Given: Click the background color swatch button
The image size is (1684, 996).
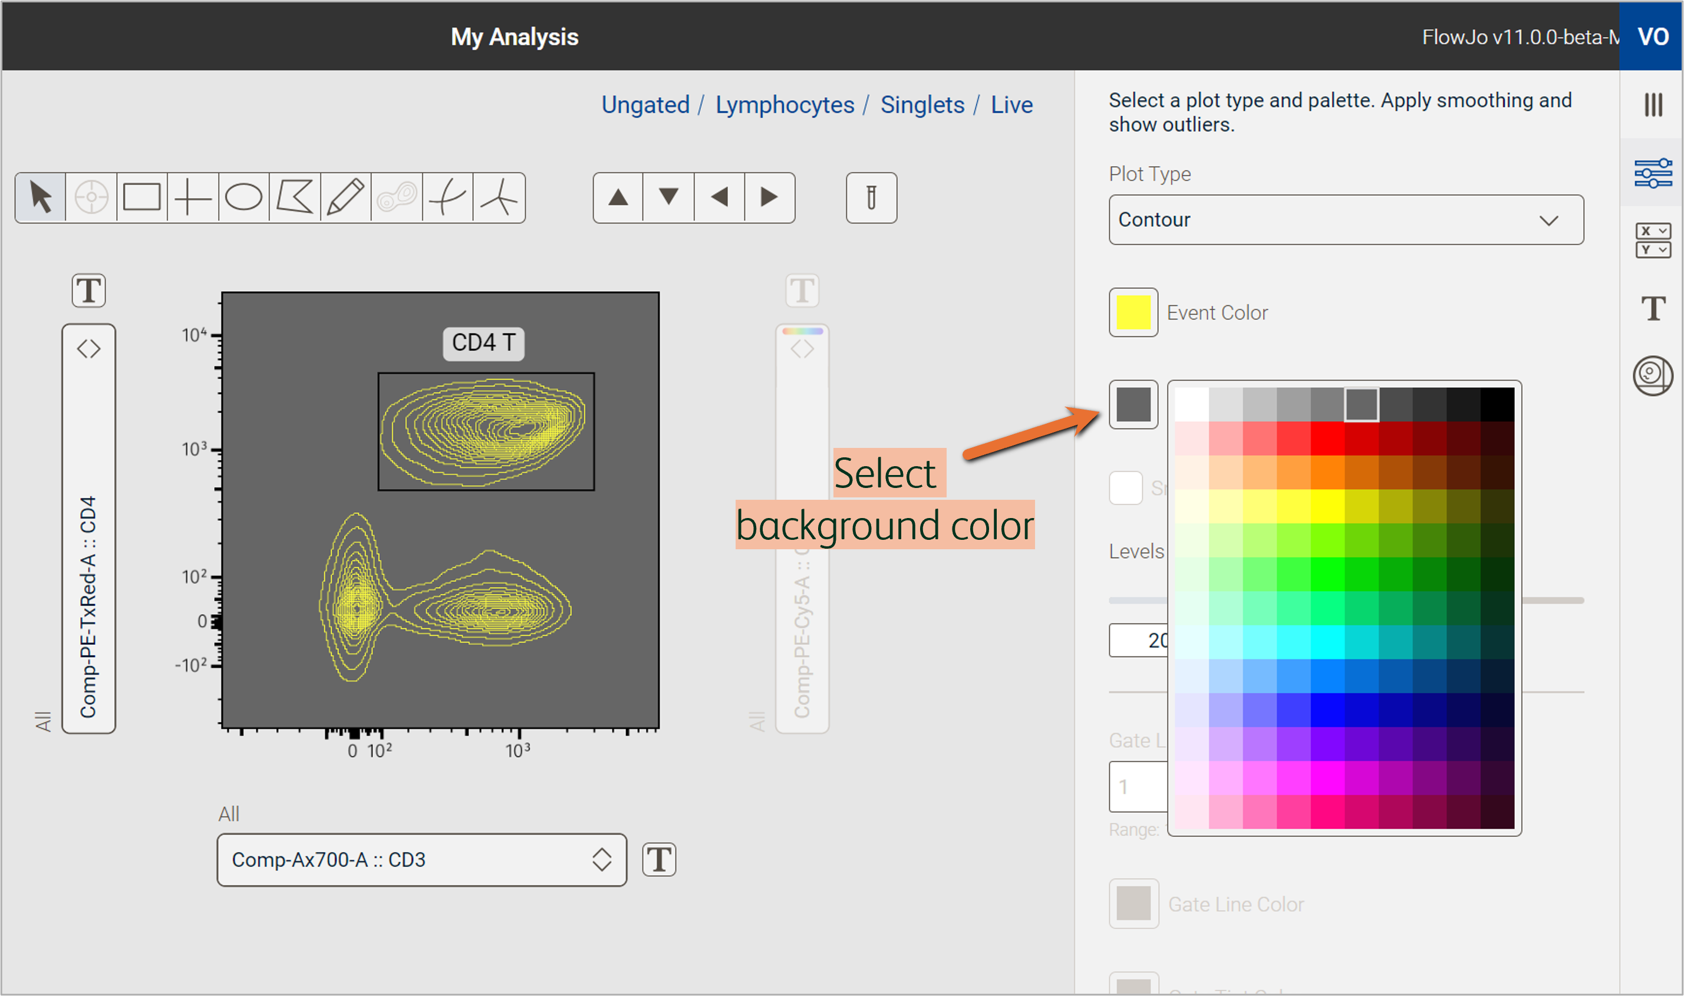Looking at the screenshot, I should [x=1133, y=405].
